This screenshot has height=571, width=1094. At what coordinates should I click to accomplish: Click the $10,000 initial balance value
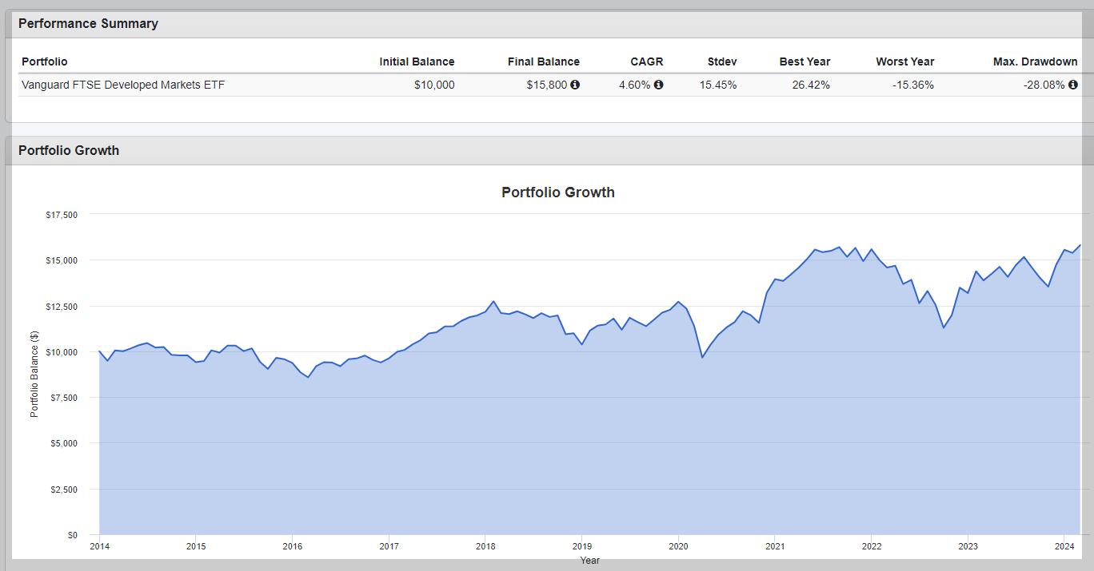pos(434,85)
